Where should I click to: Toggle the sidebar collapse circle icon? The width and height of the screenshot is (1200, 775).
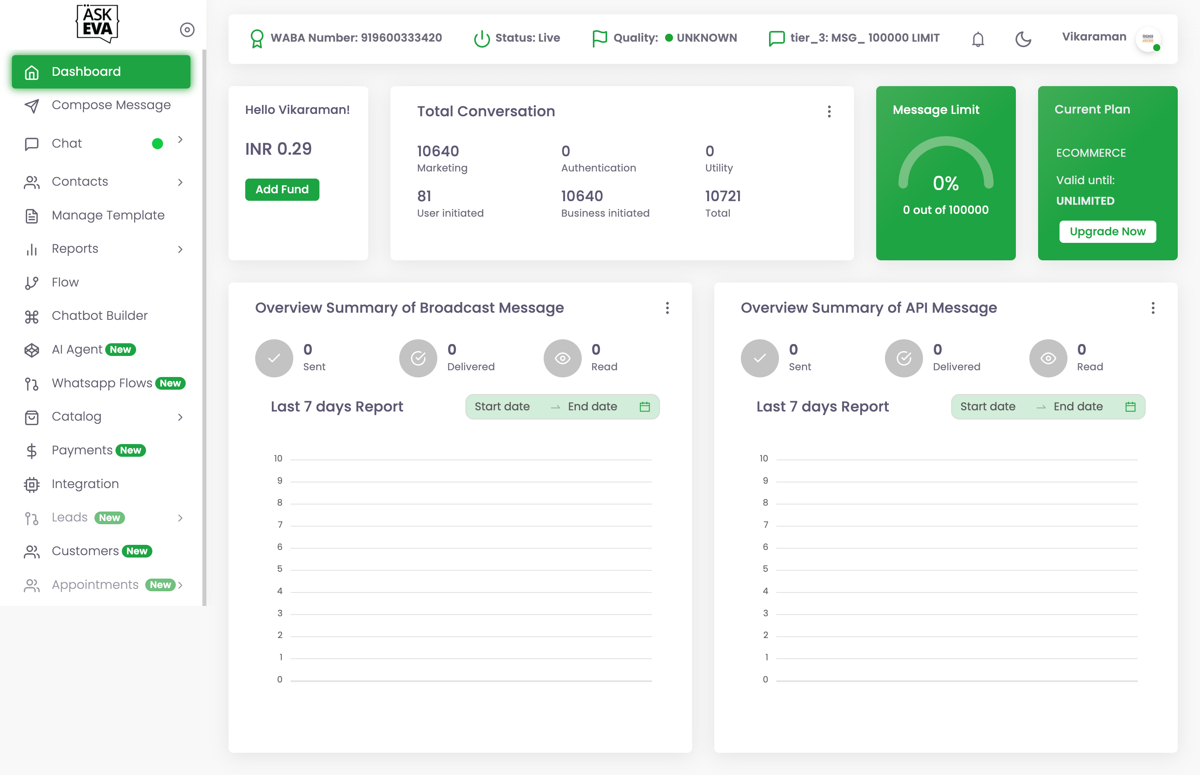click(187, 30)
